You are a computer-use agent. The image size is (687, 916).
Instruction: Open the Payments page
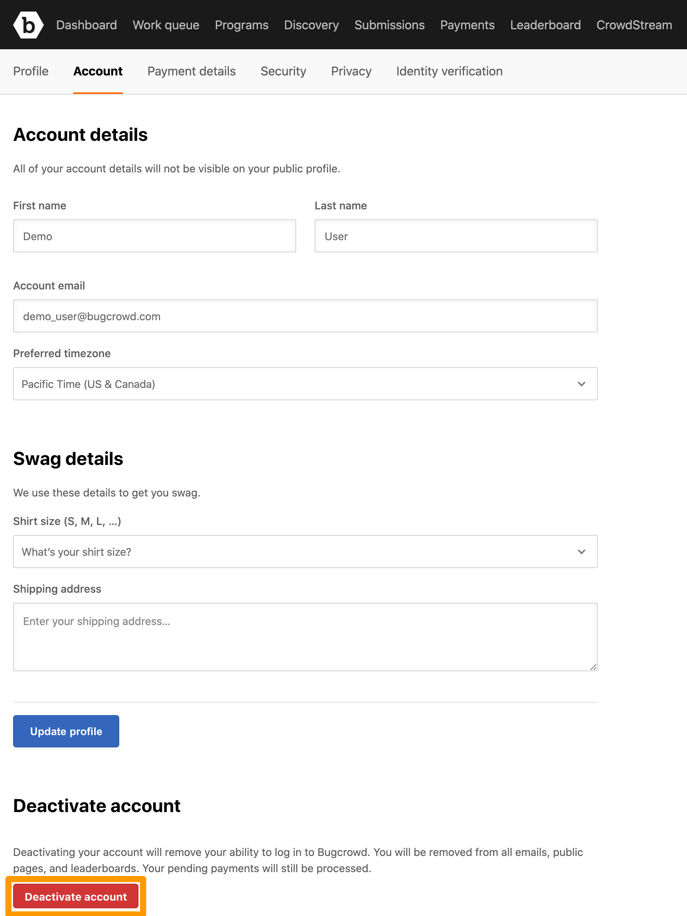(467, 25)
